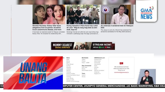Open Music link under GMANetwork.com

[96, 69]
